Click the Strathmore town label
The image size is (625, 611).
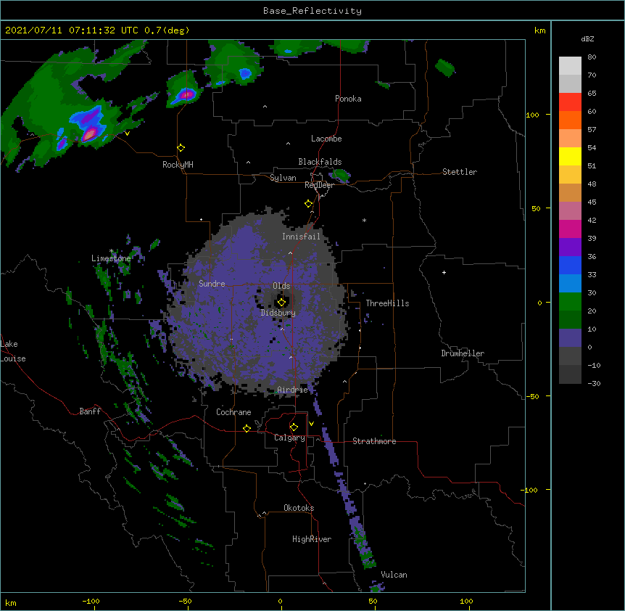374,441
